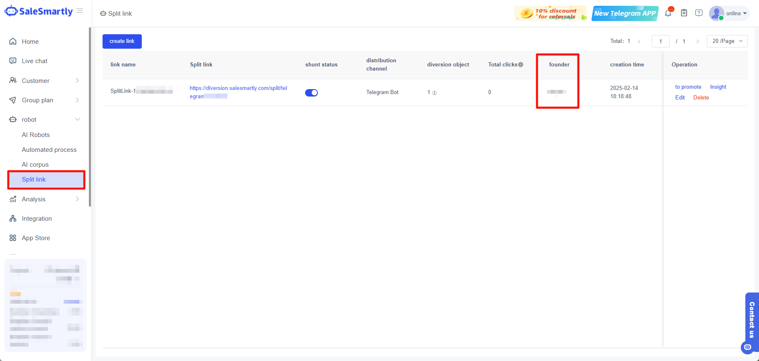Image resolution: width=759 pixels, height=361 pixels.
Task: Click the diversion object info icon
Action: [x=434, y=93]
